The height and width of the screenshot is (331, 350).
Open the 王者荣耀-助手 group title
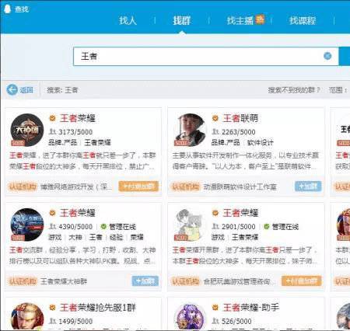(250, 308)
